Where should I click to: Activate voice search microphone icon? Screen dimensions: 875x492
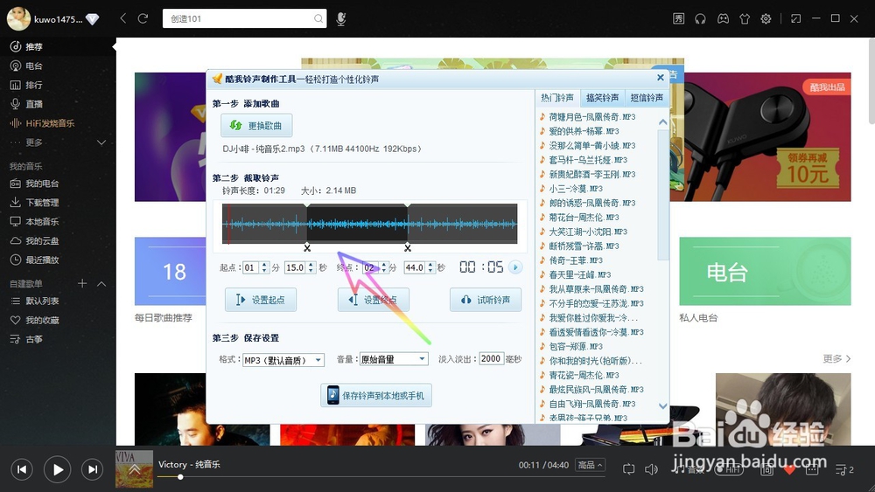pyautogui.click(x=341, y=19)
